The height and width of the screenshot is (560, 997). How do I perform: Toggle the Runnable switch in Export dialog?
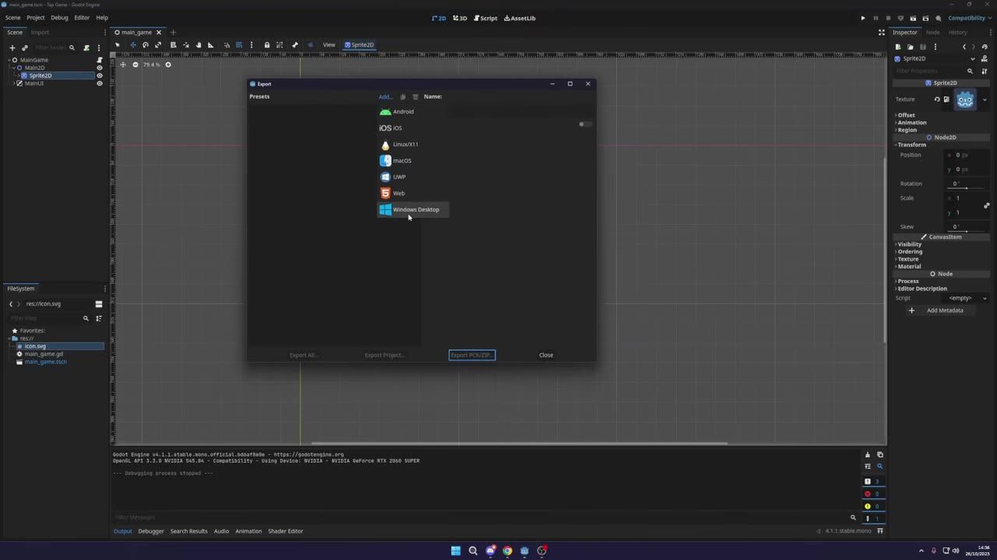point(584,124)
